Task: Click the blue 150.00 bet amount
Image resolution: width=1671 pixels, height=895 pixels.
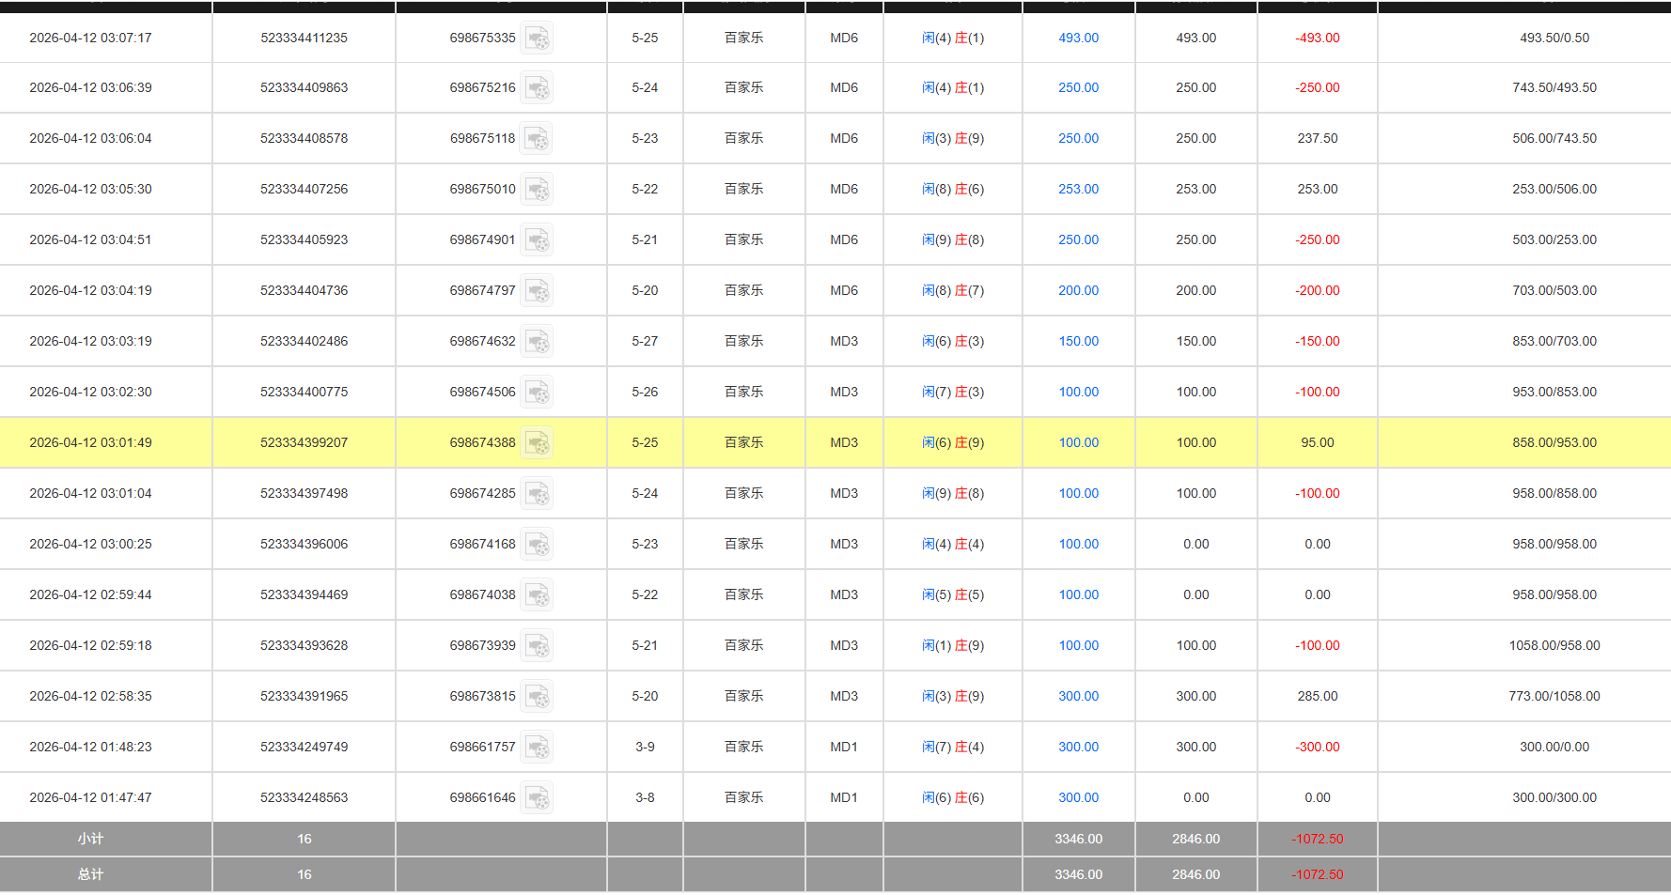Action: coord(1078,342)
